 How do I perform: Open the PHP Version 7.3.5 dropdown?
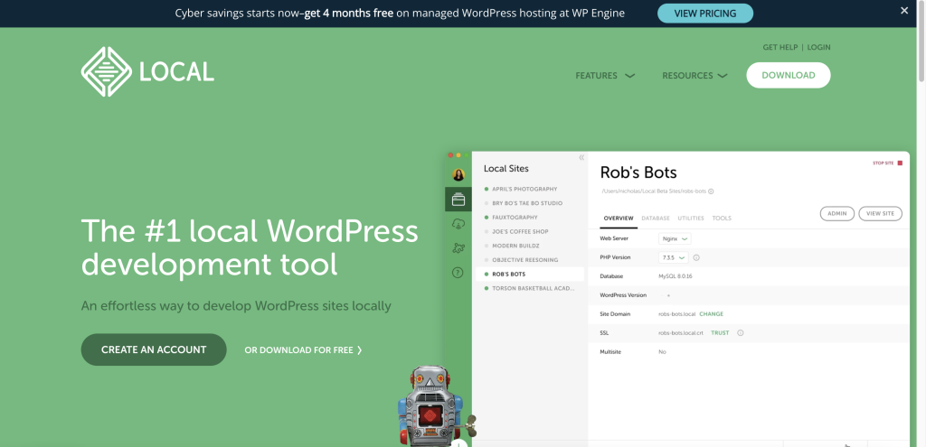tap(673, 257)
